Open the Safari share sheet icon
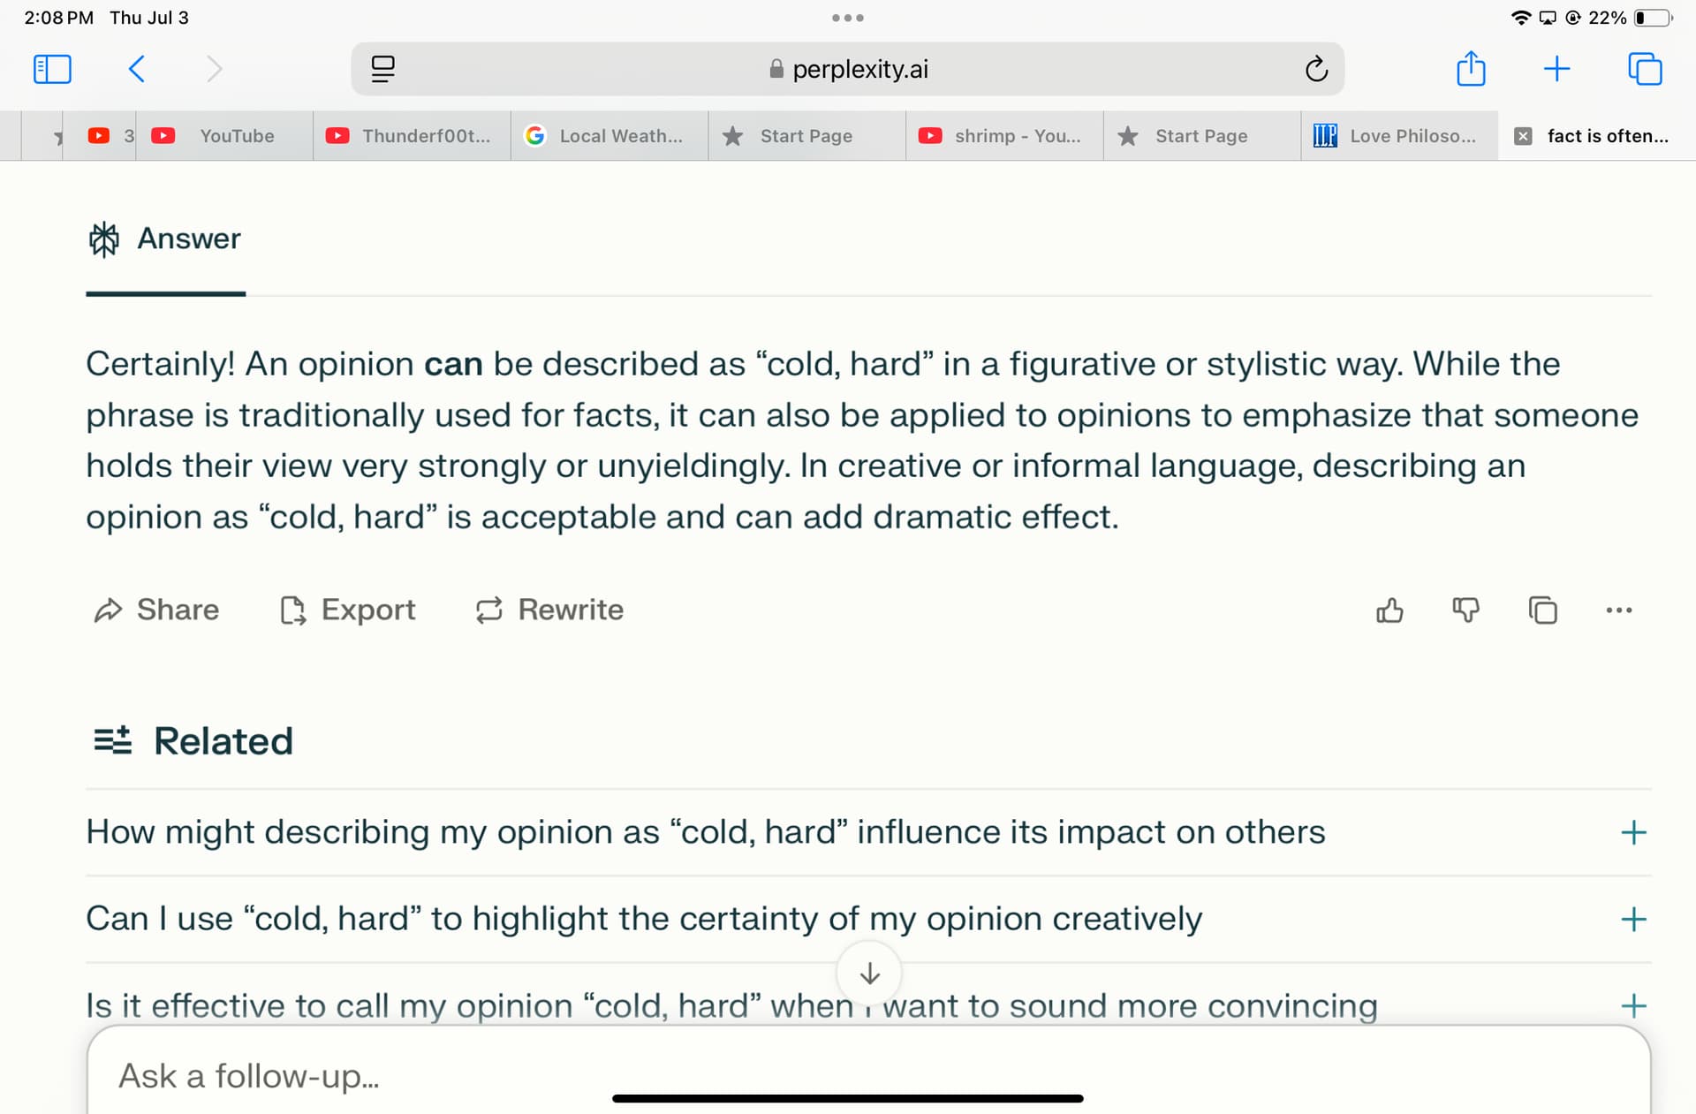Screen dimensions: 1696x1114 coord(1471,68)
